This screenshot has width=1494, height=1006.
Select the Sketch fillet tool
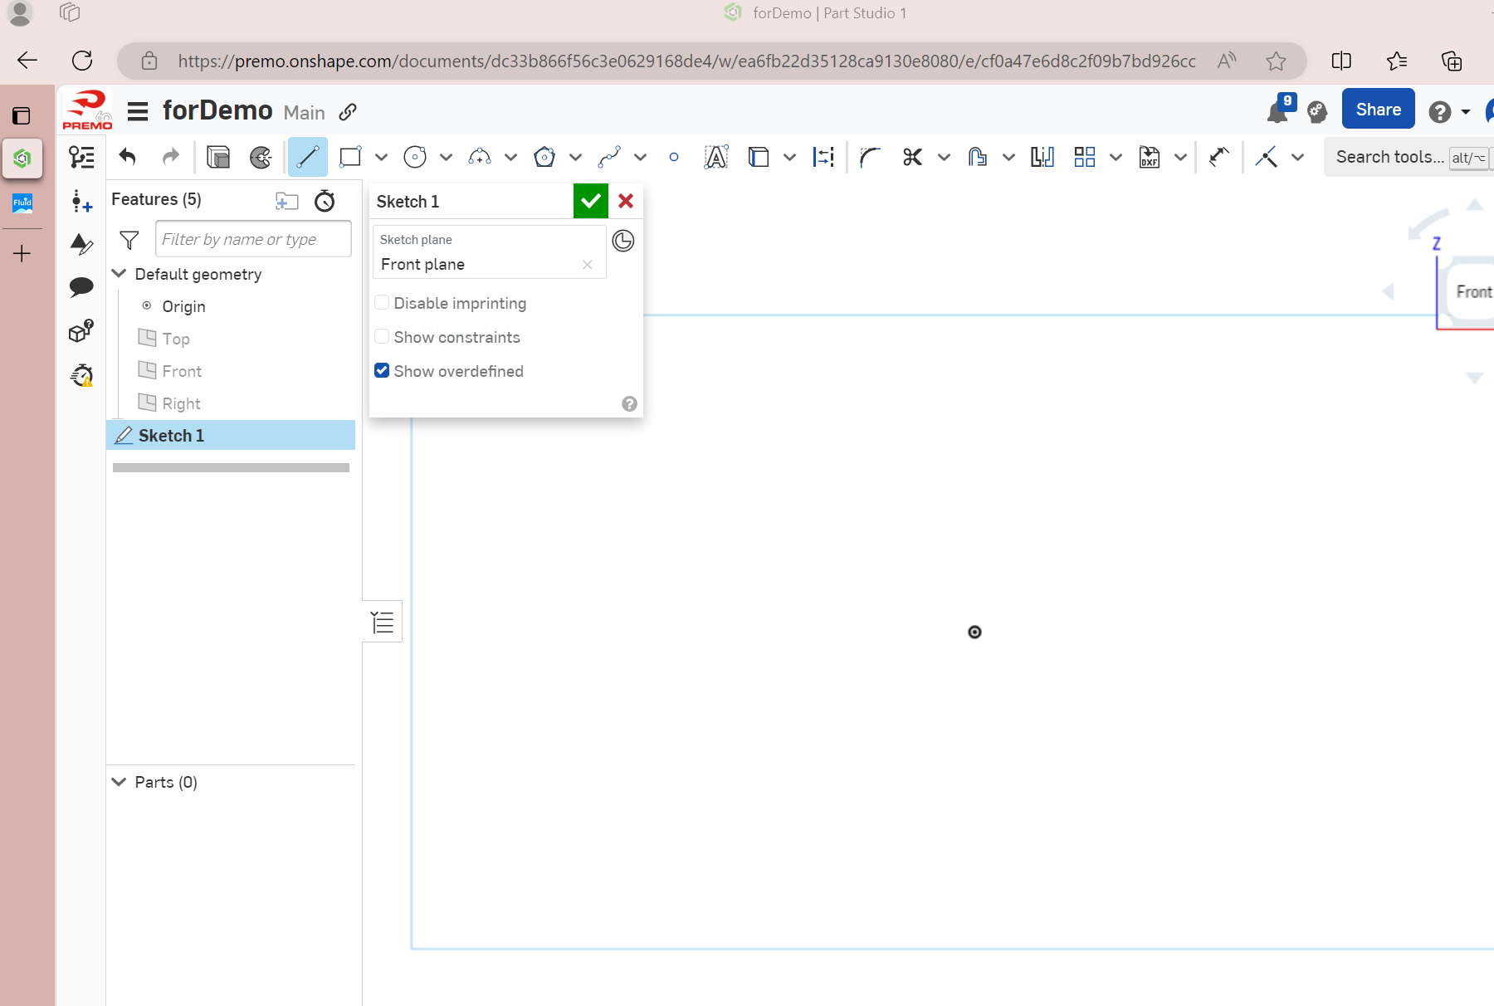point(869,157)
